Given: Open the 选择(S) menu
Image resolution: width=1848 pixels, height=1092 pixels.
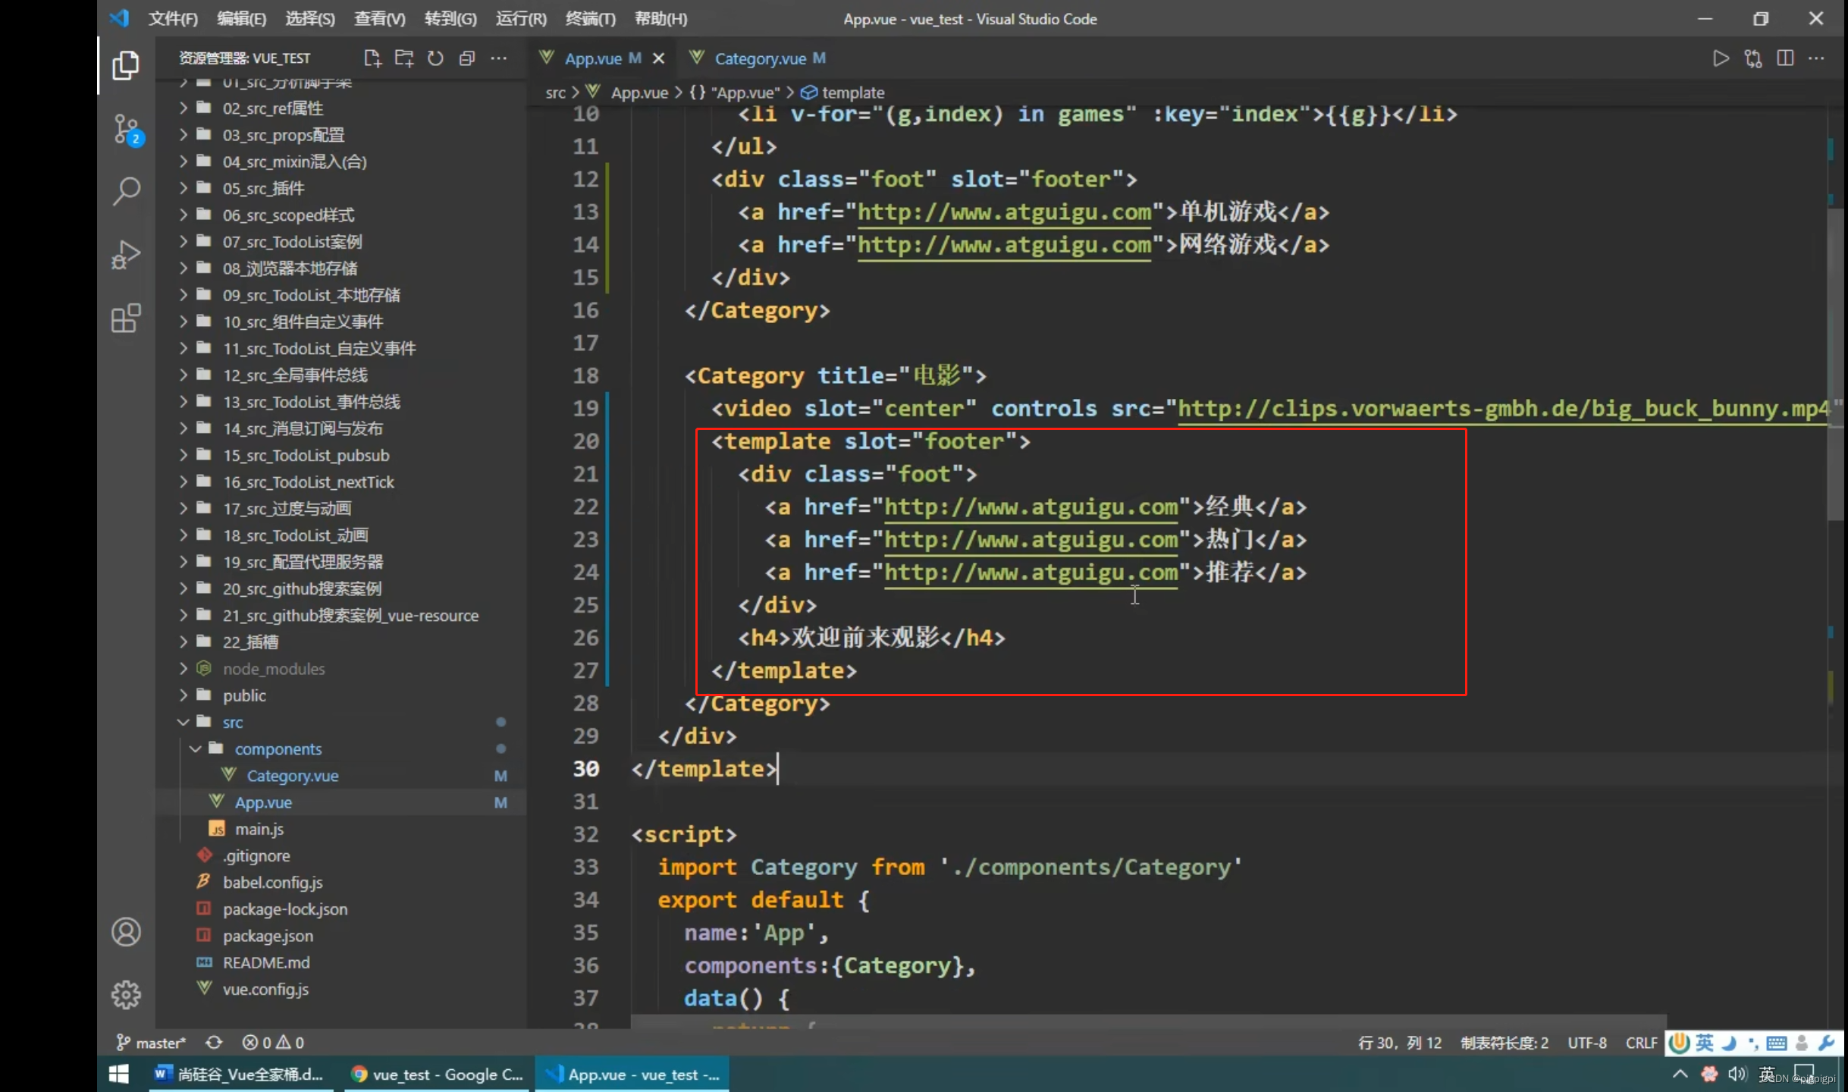Looking at the screenshot, I should (310, 19).
